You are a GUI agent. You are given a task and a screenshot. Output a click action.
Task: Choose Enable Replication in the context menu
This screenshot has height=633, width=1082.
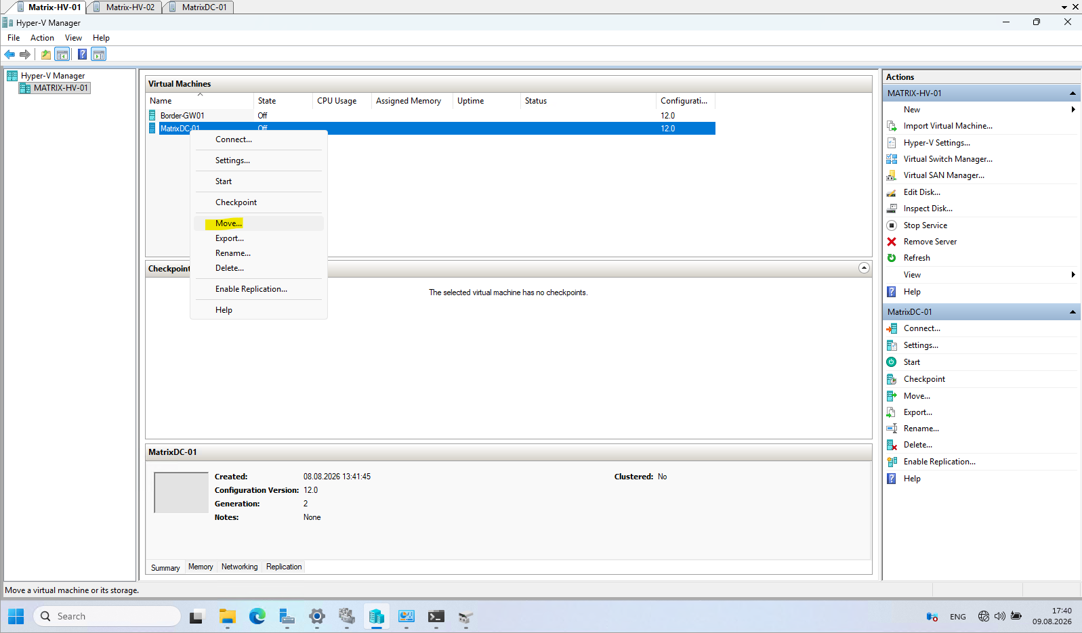(x=259, y=289)
